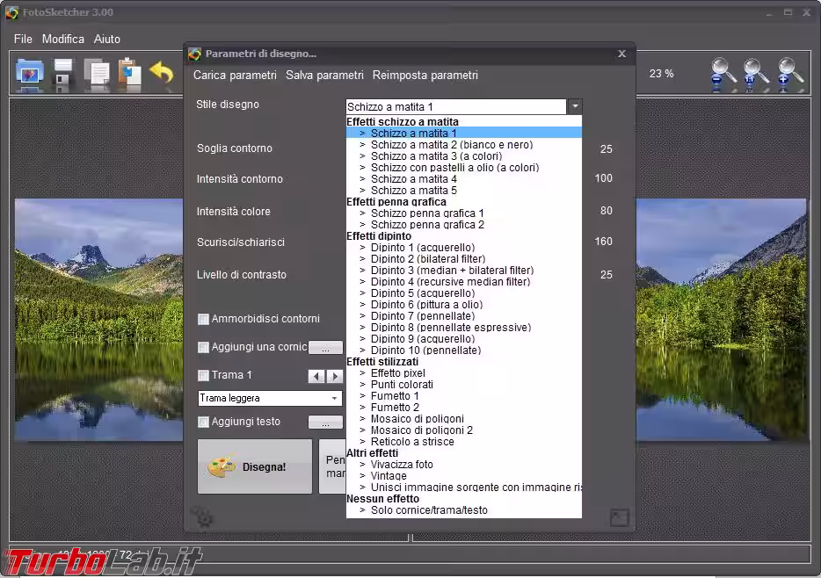The height and width of the screenshot is (578, 821).
Task: Click the copy documents toolbar icon
Action: point(97,75)
